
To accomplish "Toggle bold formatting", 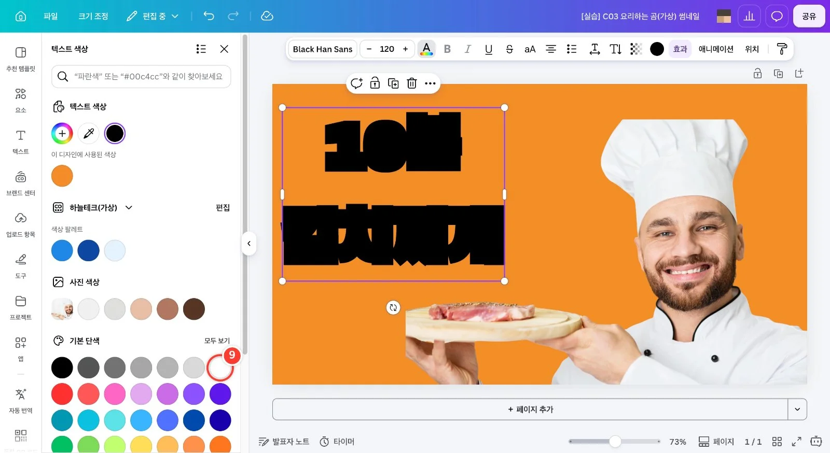I will (x=447, y=49).
